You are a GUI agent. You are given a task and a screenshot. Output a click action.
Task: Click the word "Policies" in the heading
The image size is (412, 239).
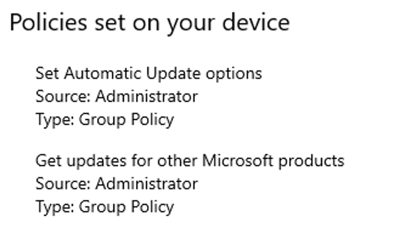[49, 22]
